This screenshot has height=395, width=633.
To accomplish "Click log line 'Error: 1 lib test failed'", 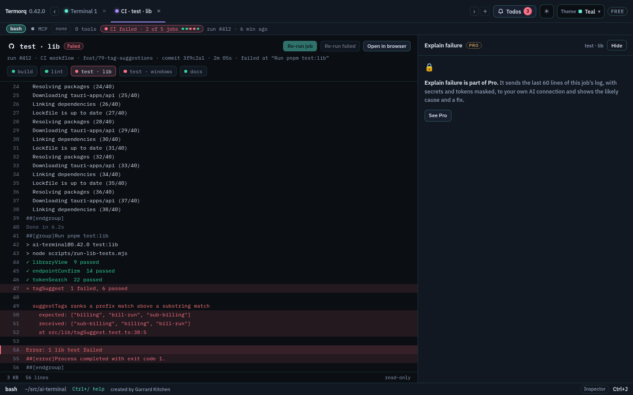I will (209, 350).
